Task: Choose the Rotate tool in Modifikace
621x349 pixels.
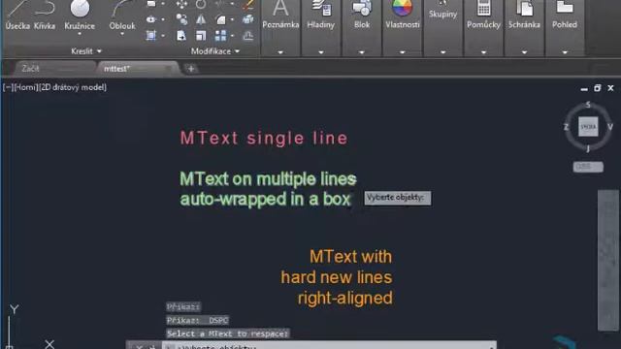Action: tap(201, 4)
